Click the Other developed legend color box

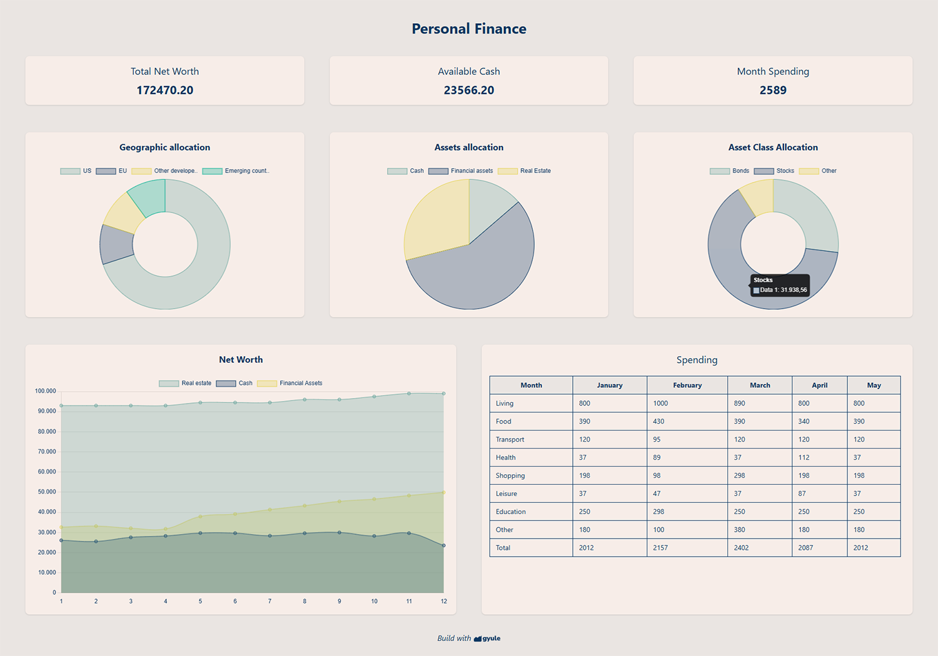point(141,171)
